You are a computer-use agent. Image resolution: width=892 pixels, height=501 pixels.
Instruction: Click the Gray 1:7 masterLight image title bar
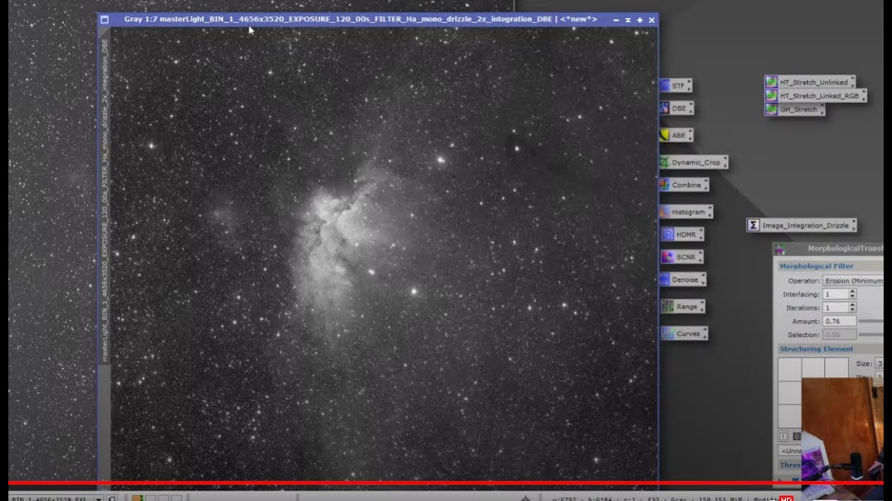pyautogui.click(x=360, y=19)
